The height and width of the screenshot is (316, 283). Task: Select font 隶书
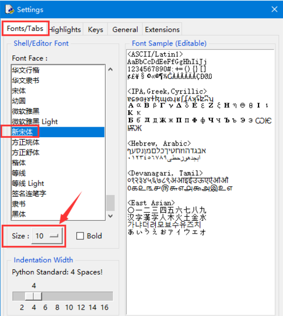point(58,204)
